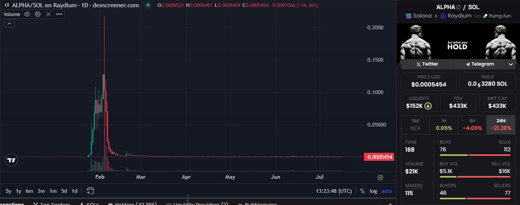Toggle log scale on the chart
This screenshot has width=520, height=205.
click(373, 191)
